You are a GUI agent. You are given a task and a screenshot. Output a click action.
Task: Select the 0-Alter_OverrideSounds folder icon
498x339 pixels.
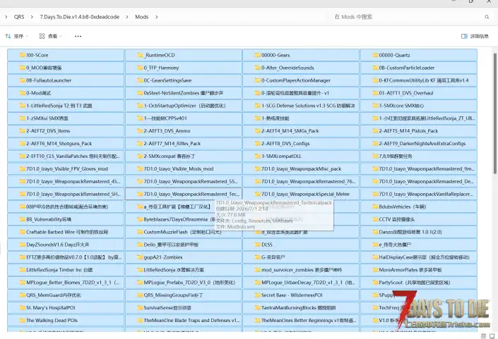click(257, 68)
